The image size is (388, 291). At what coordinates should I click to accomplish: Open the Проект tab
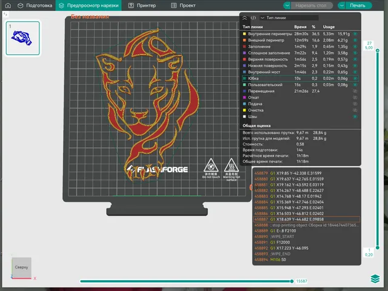pyautogui.click(x=183, y=5)
